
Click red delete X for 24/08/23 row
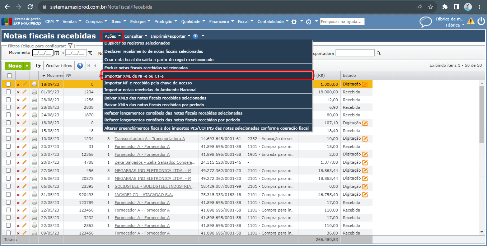click(x=18, y=115)
